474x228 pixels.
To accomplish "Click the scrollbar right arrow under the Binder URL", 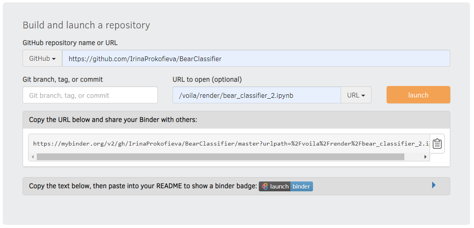I will (426, 157).
